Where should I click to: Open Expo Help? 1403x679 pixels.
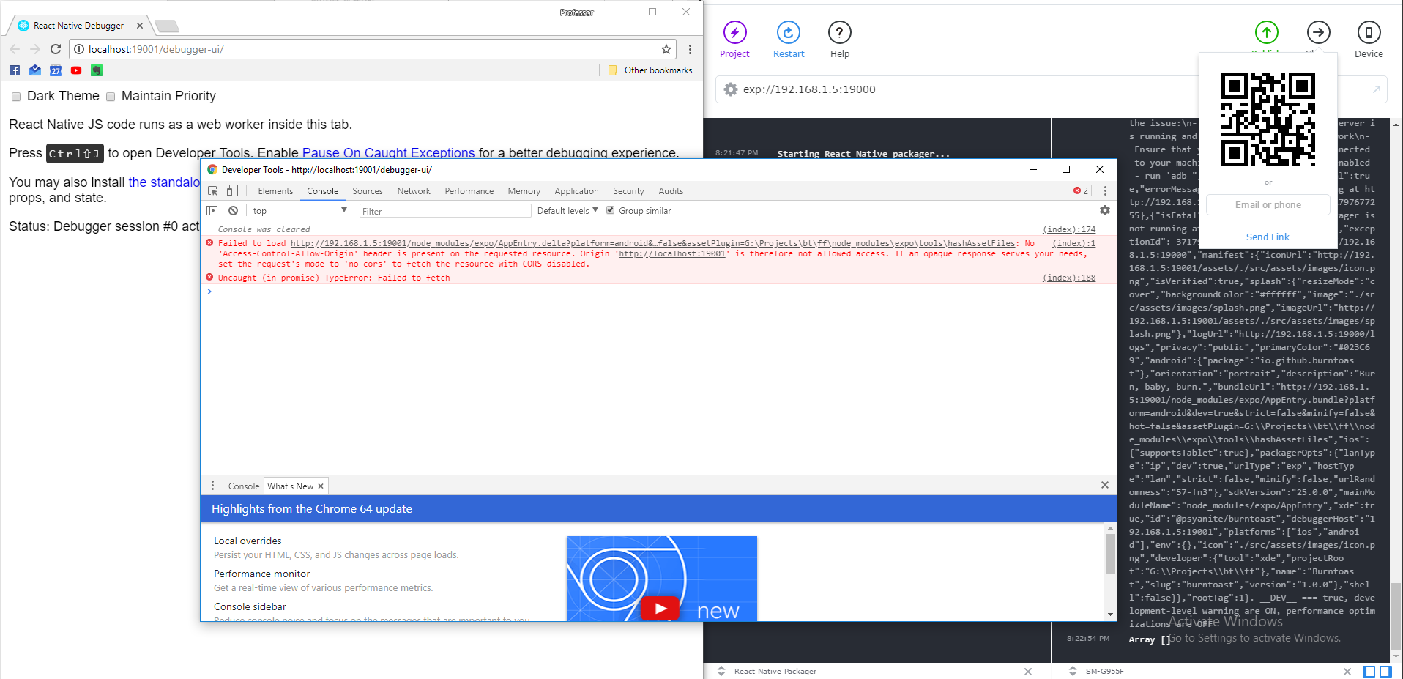(838, 32)
